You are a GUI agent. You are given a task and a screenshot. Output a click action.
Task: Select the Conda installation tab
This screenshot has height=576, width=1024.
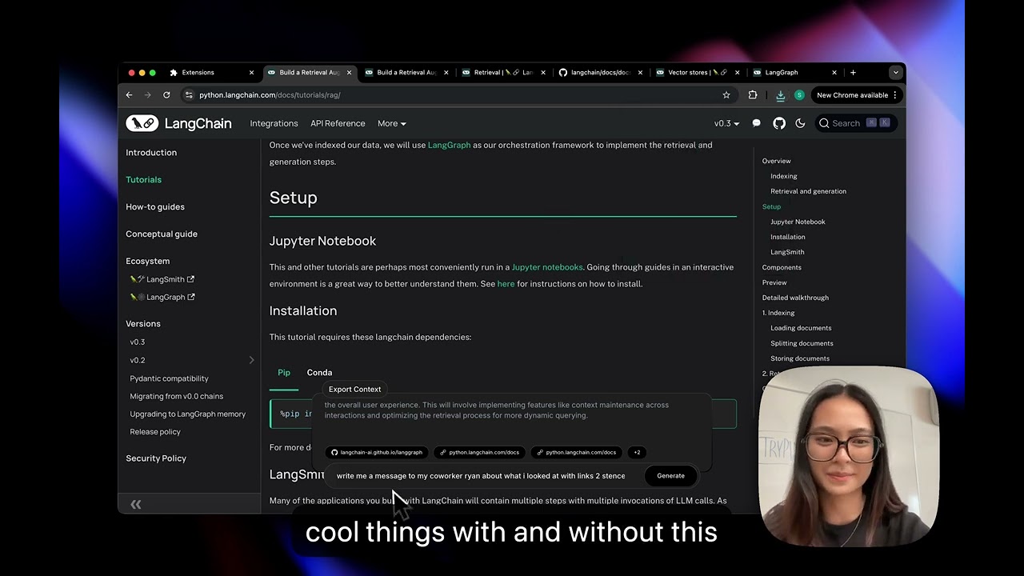[x=319, y=372]
